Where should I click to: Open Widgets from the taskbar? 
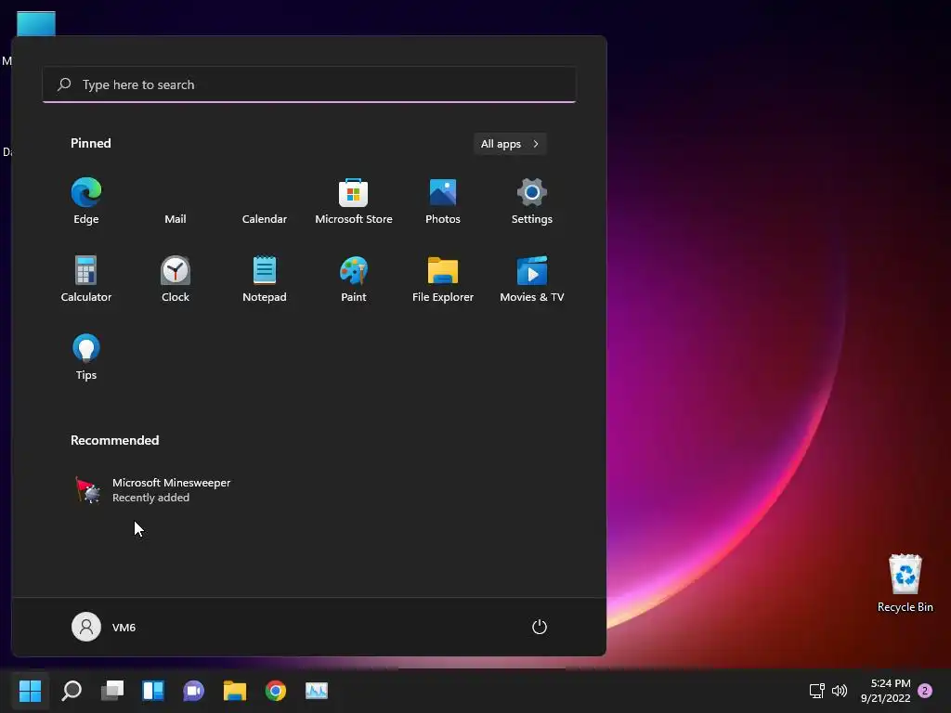click(153, 691)
